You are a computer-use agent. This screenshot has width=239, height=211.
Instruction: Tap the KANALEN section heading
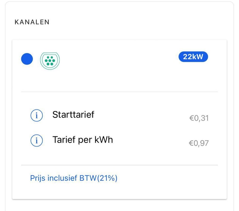point(32,22)
